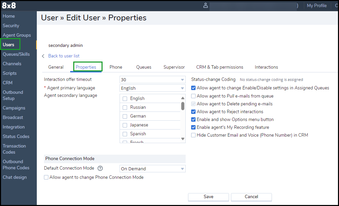Click the secondary language list scrollbar thumb
Image resolution: width=339 pixels, height=206 pixels.
(x=183, y=106)
